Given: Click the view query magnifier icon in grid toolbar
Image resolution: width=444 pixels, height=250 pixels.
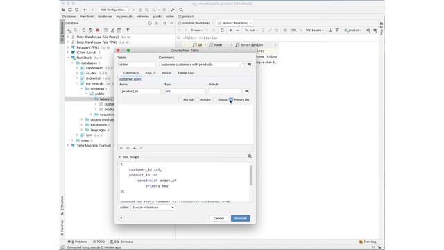Looking at the screenshot, I should point(368,31).
